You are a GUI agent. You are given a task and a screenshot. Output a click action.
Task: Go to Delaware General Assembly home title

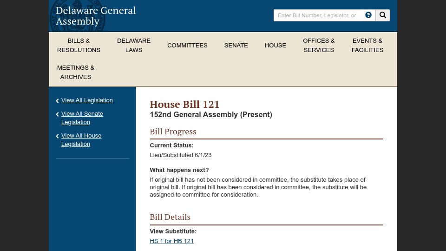pos(96,16)
